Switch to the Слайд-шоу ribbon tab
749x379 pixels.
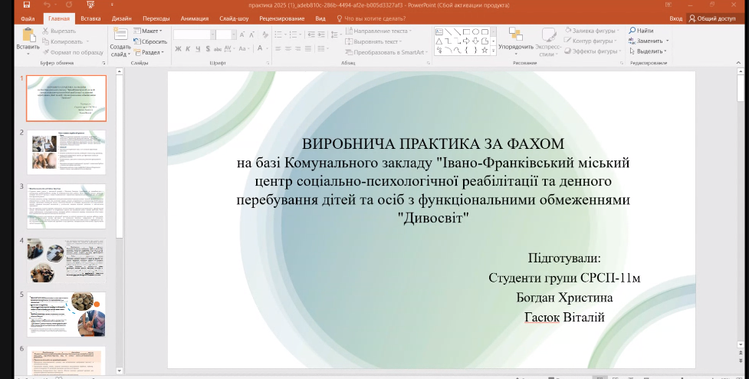234,18
